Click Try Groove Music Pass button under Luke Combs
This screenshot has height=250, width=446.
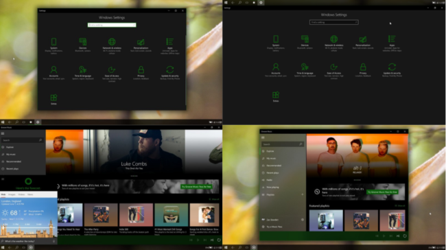(196, 187)
